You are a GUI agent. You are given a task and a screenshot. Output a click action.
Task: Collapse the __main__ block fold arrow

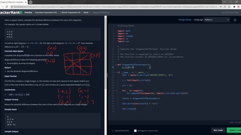point(116,72)
